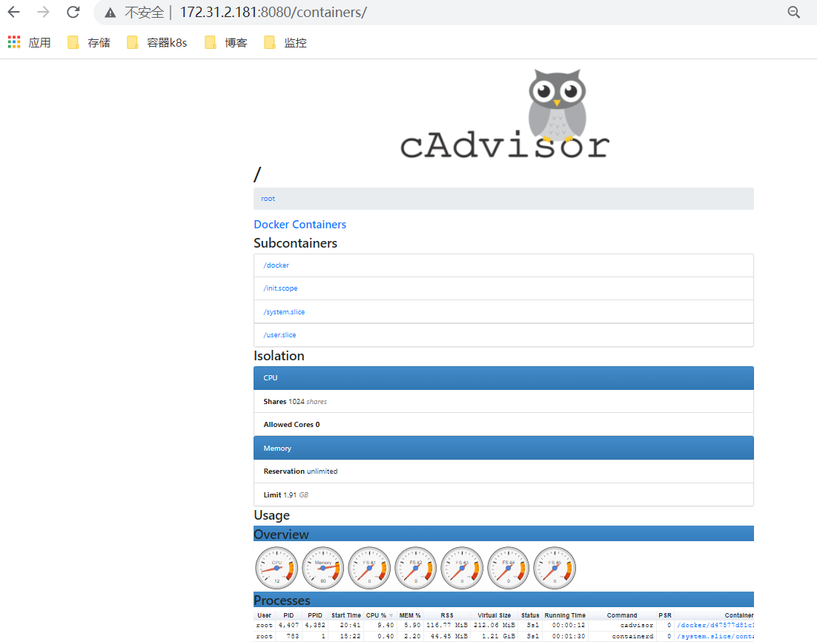Click the Shares 1024 shares row

coord(503,401)
